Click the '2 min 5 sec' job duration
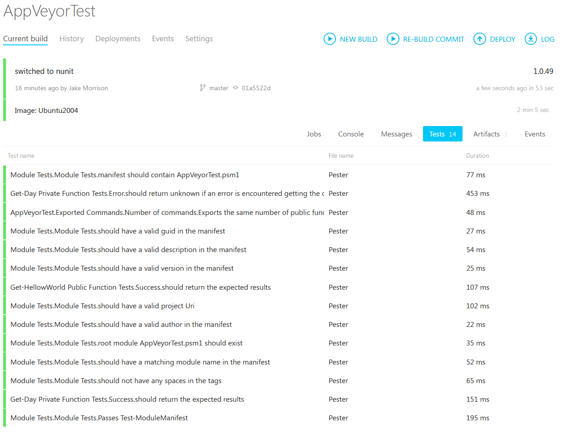 click(533, 110)
